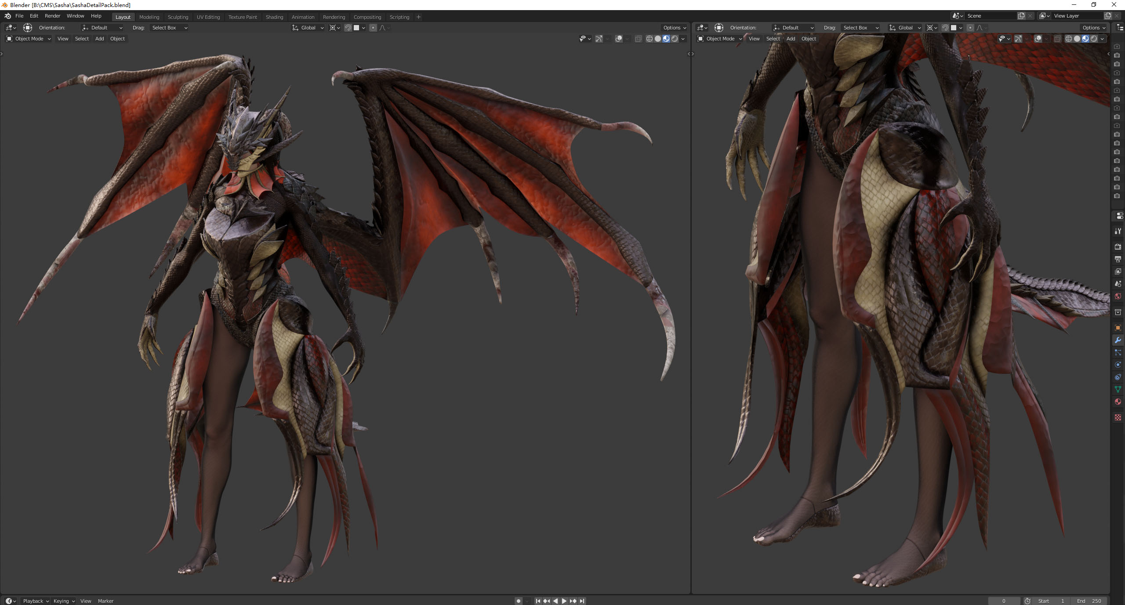
Task: Open Object properties tab
Action: pos(1118,328)
